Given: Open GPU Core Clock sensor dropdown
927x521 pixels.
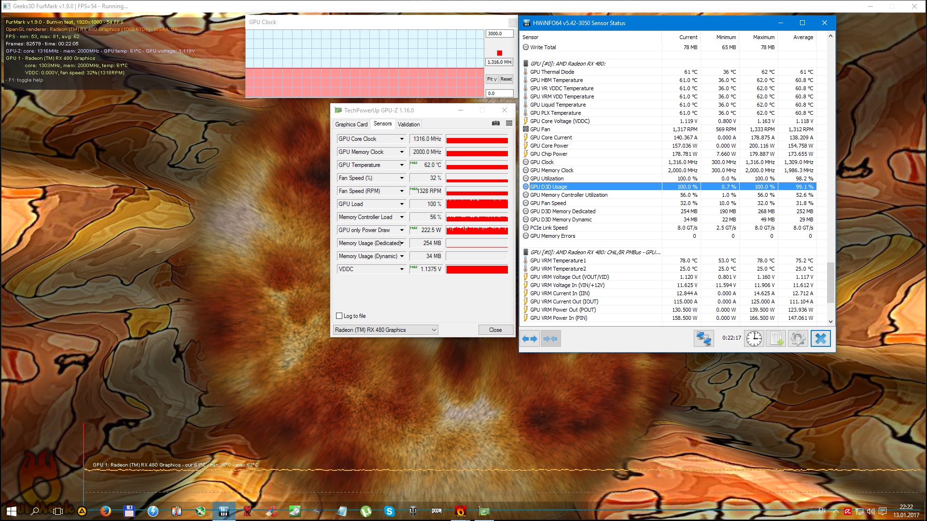Looking at the screenshot, I should click(401, 139).
